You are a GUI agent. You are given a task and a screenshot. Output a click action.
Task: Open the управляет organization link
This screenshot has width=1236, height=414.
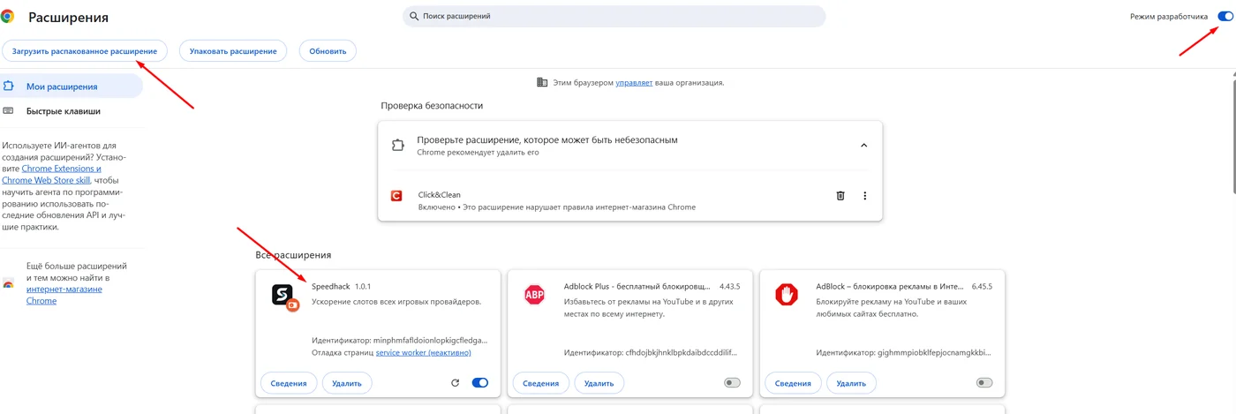coord(634,82)
